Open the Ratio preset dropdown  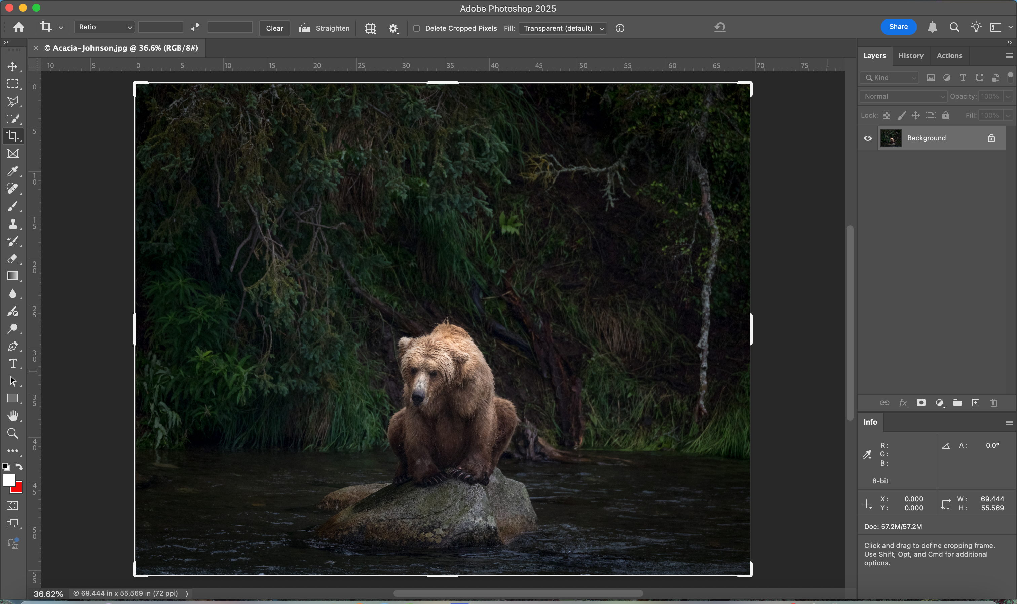pos(105,27)
